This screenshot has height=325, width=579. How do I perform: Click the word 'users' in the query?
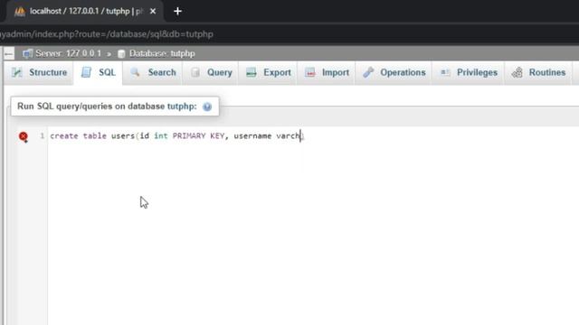123,136
